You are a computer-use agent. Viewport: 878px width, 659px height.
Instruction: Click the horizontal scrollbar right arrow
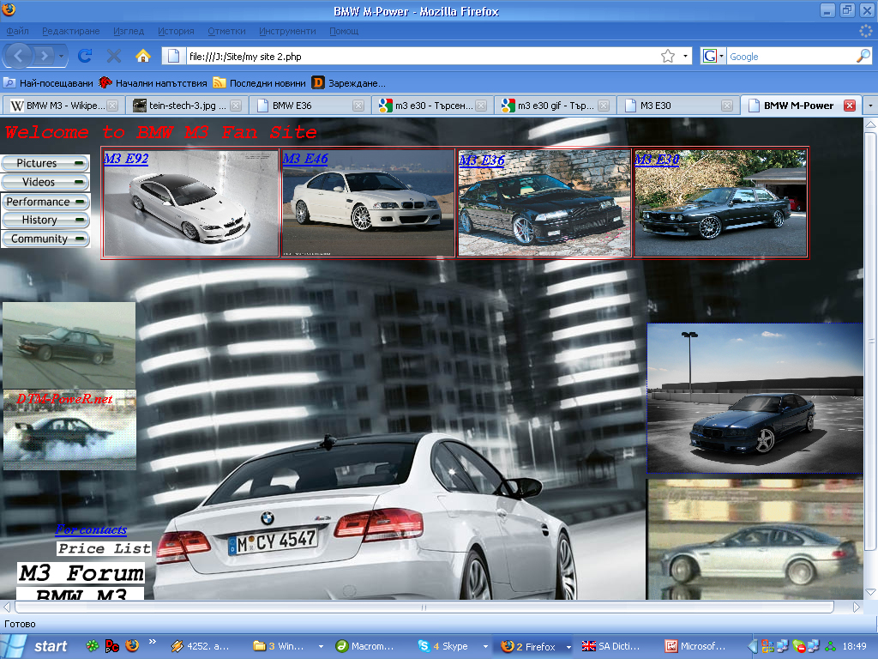pyautogui.click(x=857, y=607)
